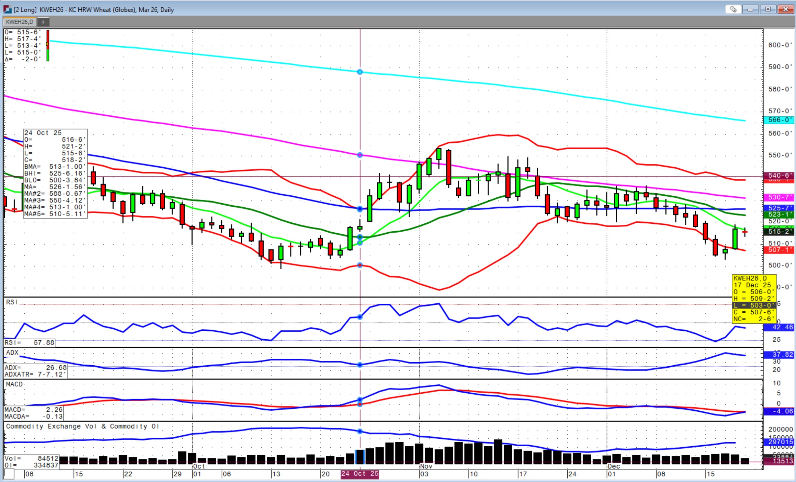Click the blue ADX 37.82 value label
The width and height of the screenshot is (796, 482).
click(779, 355)
